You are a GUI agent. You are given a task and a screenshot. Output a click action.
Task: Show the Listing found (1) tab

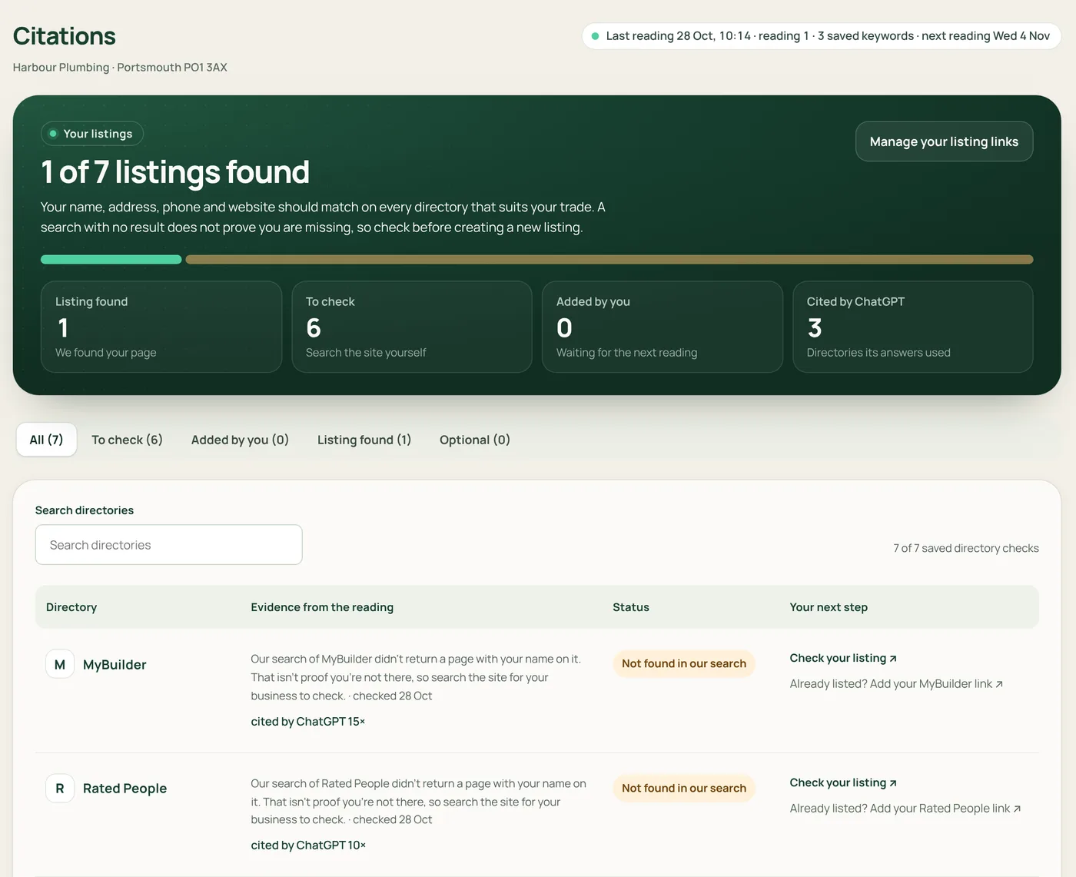tap(364, 440)
